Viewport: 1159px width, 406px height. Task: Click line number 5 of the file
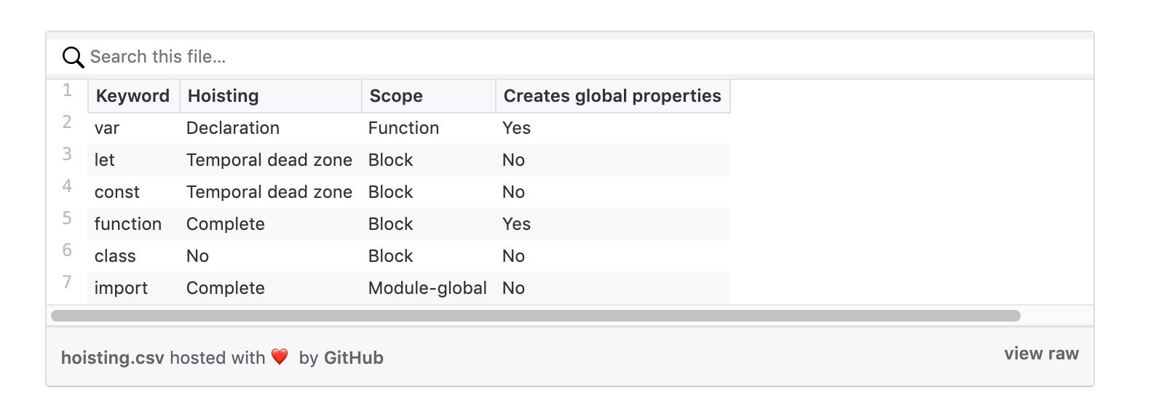(67, 218)
